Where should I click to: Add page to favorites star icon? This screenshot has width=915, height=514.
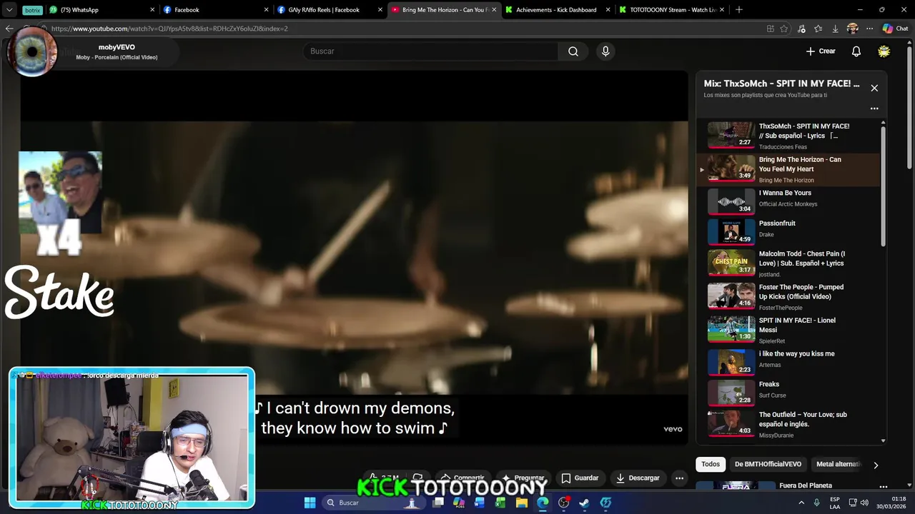tap(784, 29)
